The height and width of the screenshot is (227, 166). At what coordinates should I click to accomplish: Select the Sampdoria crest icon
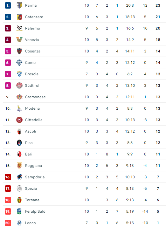click(19, 177)
